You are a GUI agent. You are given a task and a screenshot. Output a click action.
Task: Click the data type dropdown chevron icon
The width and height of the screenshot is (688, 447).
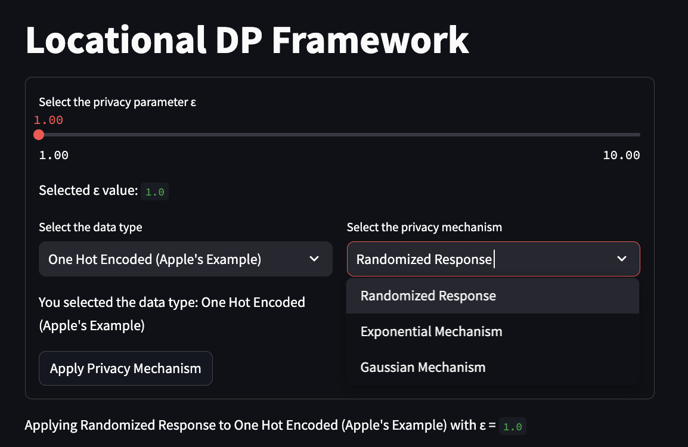(x=314, y=259)
